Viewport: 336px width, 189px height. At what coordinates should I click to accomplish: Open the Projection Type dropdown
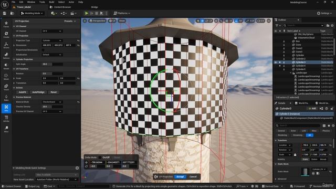52,40
